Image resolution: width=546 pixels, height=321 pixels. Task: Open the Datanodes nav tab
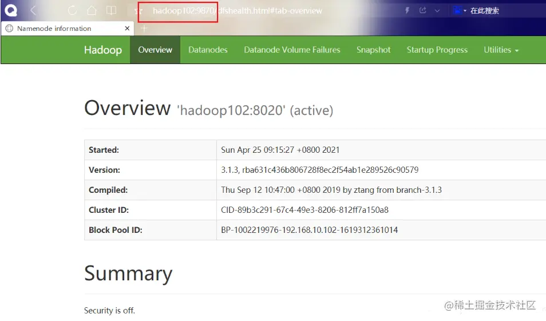(x=208, y=50)
